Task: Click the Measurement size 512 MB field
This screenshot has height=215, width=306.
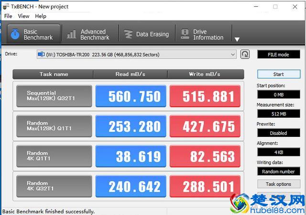Action: (x=279, y=113)
